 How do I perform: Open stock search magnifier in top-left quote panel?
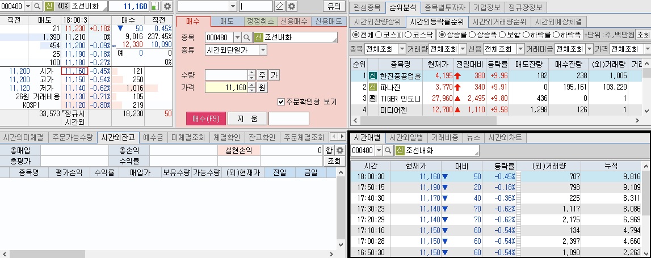click(x=37, y=6)
